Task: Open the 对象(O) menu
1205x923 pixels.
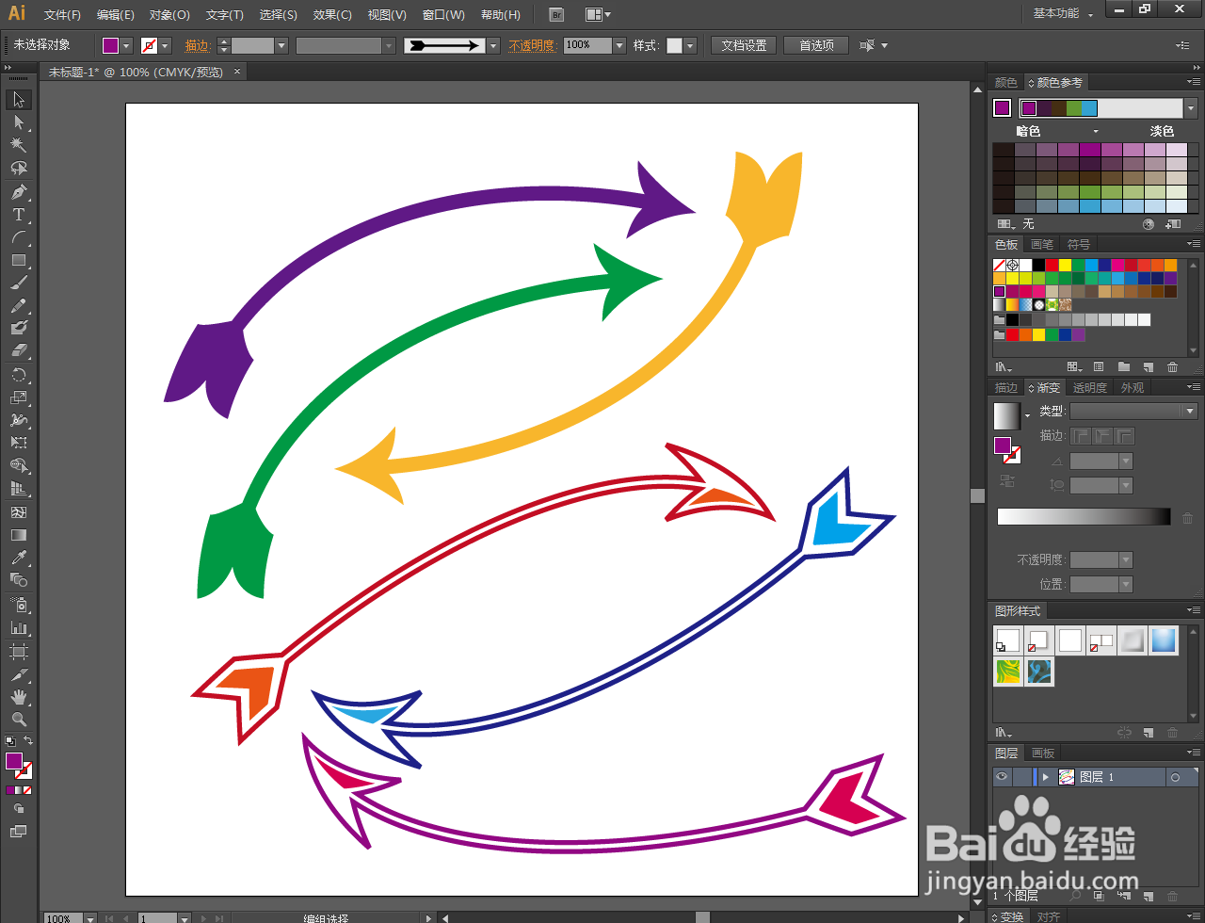Action: pos(169,15)
